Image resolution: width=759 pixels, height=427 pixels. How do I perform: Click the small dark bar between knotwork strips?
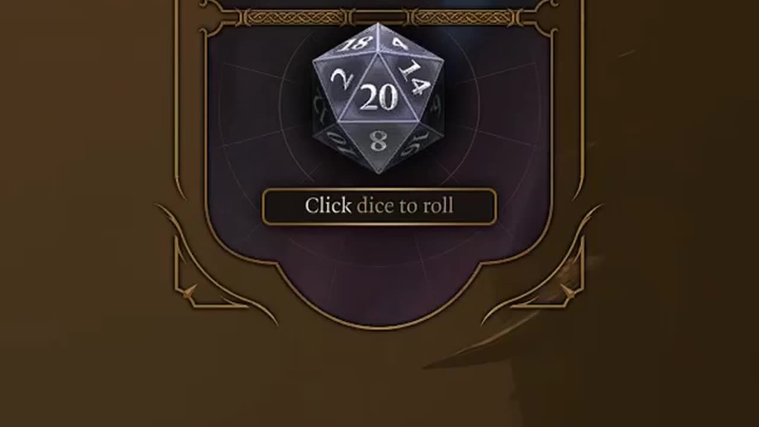[379, 18]
